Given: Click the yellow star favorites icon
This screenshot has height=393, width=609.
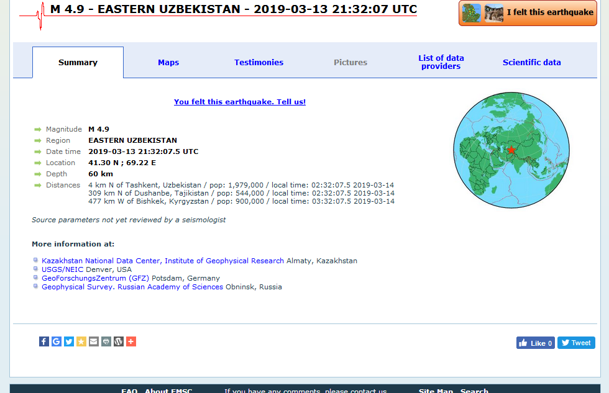Looking at the screenshot, I should coord(81,341).
